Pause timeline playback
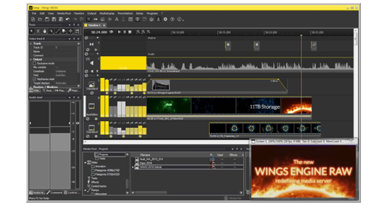The height and width of the screenshot is (206, 386). (x=125, y=32)
